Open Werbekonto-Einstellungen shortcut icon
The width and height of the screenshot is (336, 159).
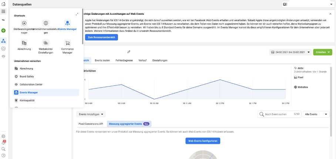point(46,43)
